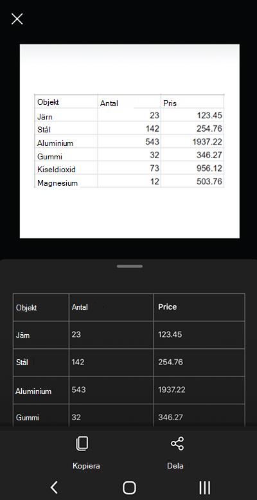Open the recent apps navigation button

204,487
